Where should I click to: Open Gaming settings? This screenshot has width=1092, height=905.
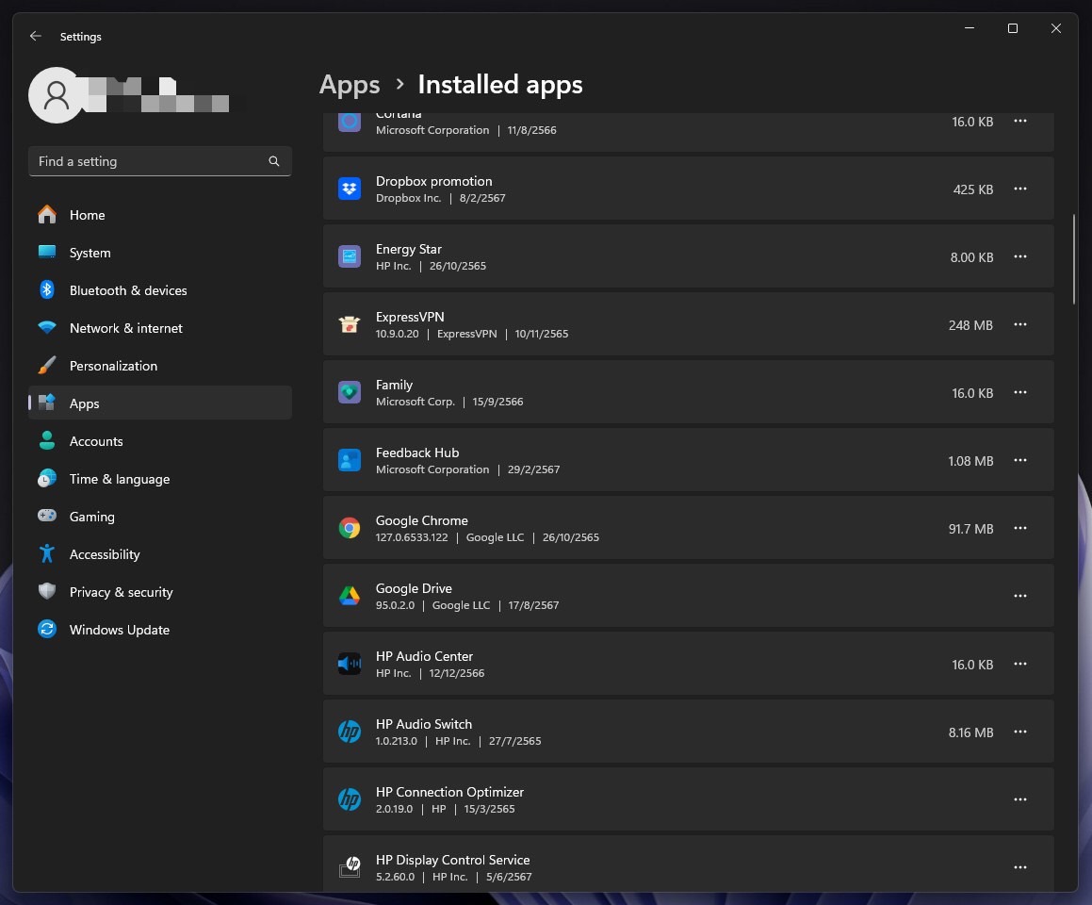(x=159, y=517)
